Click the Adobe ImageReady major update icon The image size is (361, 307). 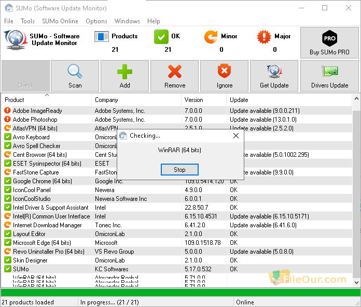[x=7, y=110]
